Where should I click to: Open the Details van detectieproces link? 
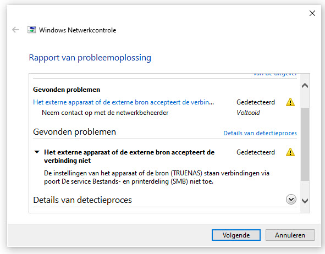point(260,133)
